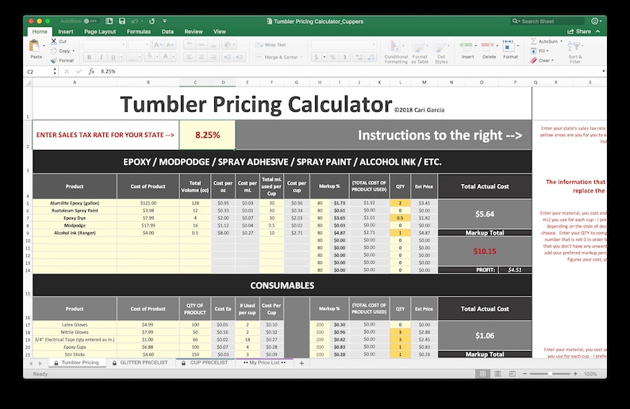Toggle Underline formatting
630x409 pixels.
click(113, 57)
